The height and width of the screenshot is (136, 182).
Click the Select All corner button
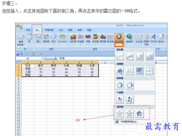[18, 63]
